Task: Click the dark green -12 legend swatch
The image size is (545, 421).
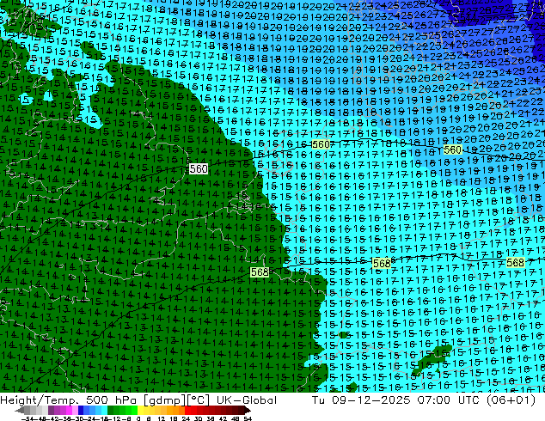Action: [x=111, y=410]
